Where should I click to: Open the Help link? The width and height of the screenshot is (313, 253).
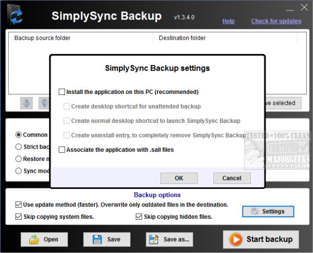pos(228,21)
